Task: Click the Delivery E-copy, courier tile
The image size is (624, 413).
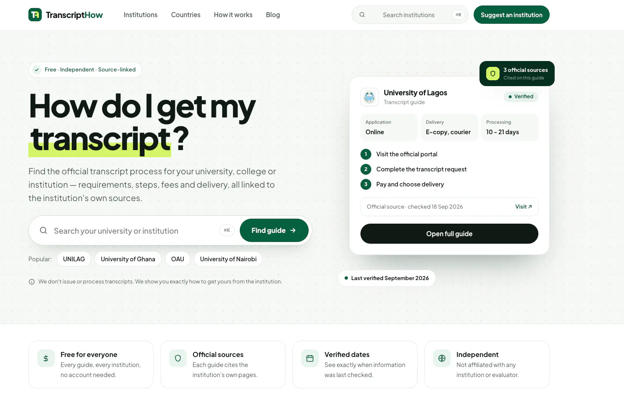Action: pyautogui.click(x=449, y=127)
